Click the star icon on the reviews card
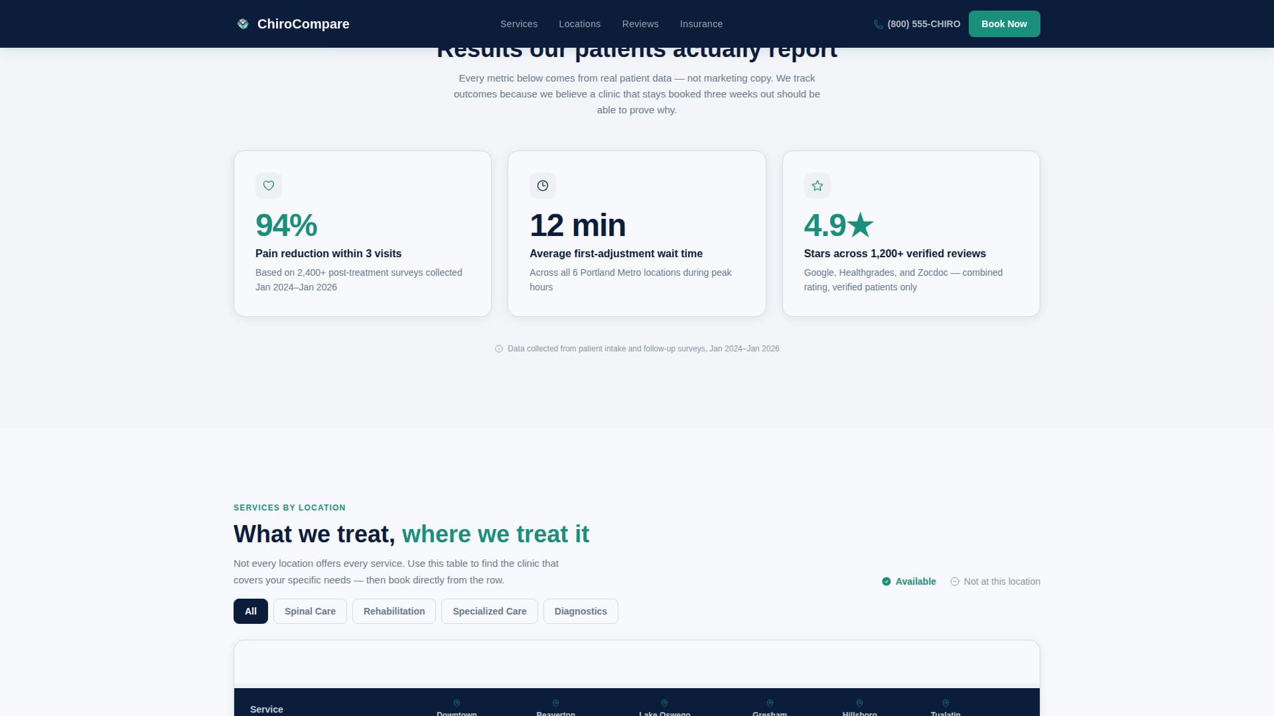 (x=817, y=186)
